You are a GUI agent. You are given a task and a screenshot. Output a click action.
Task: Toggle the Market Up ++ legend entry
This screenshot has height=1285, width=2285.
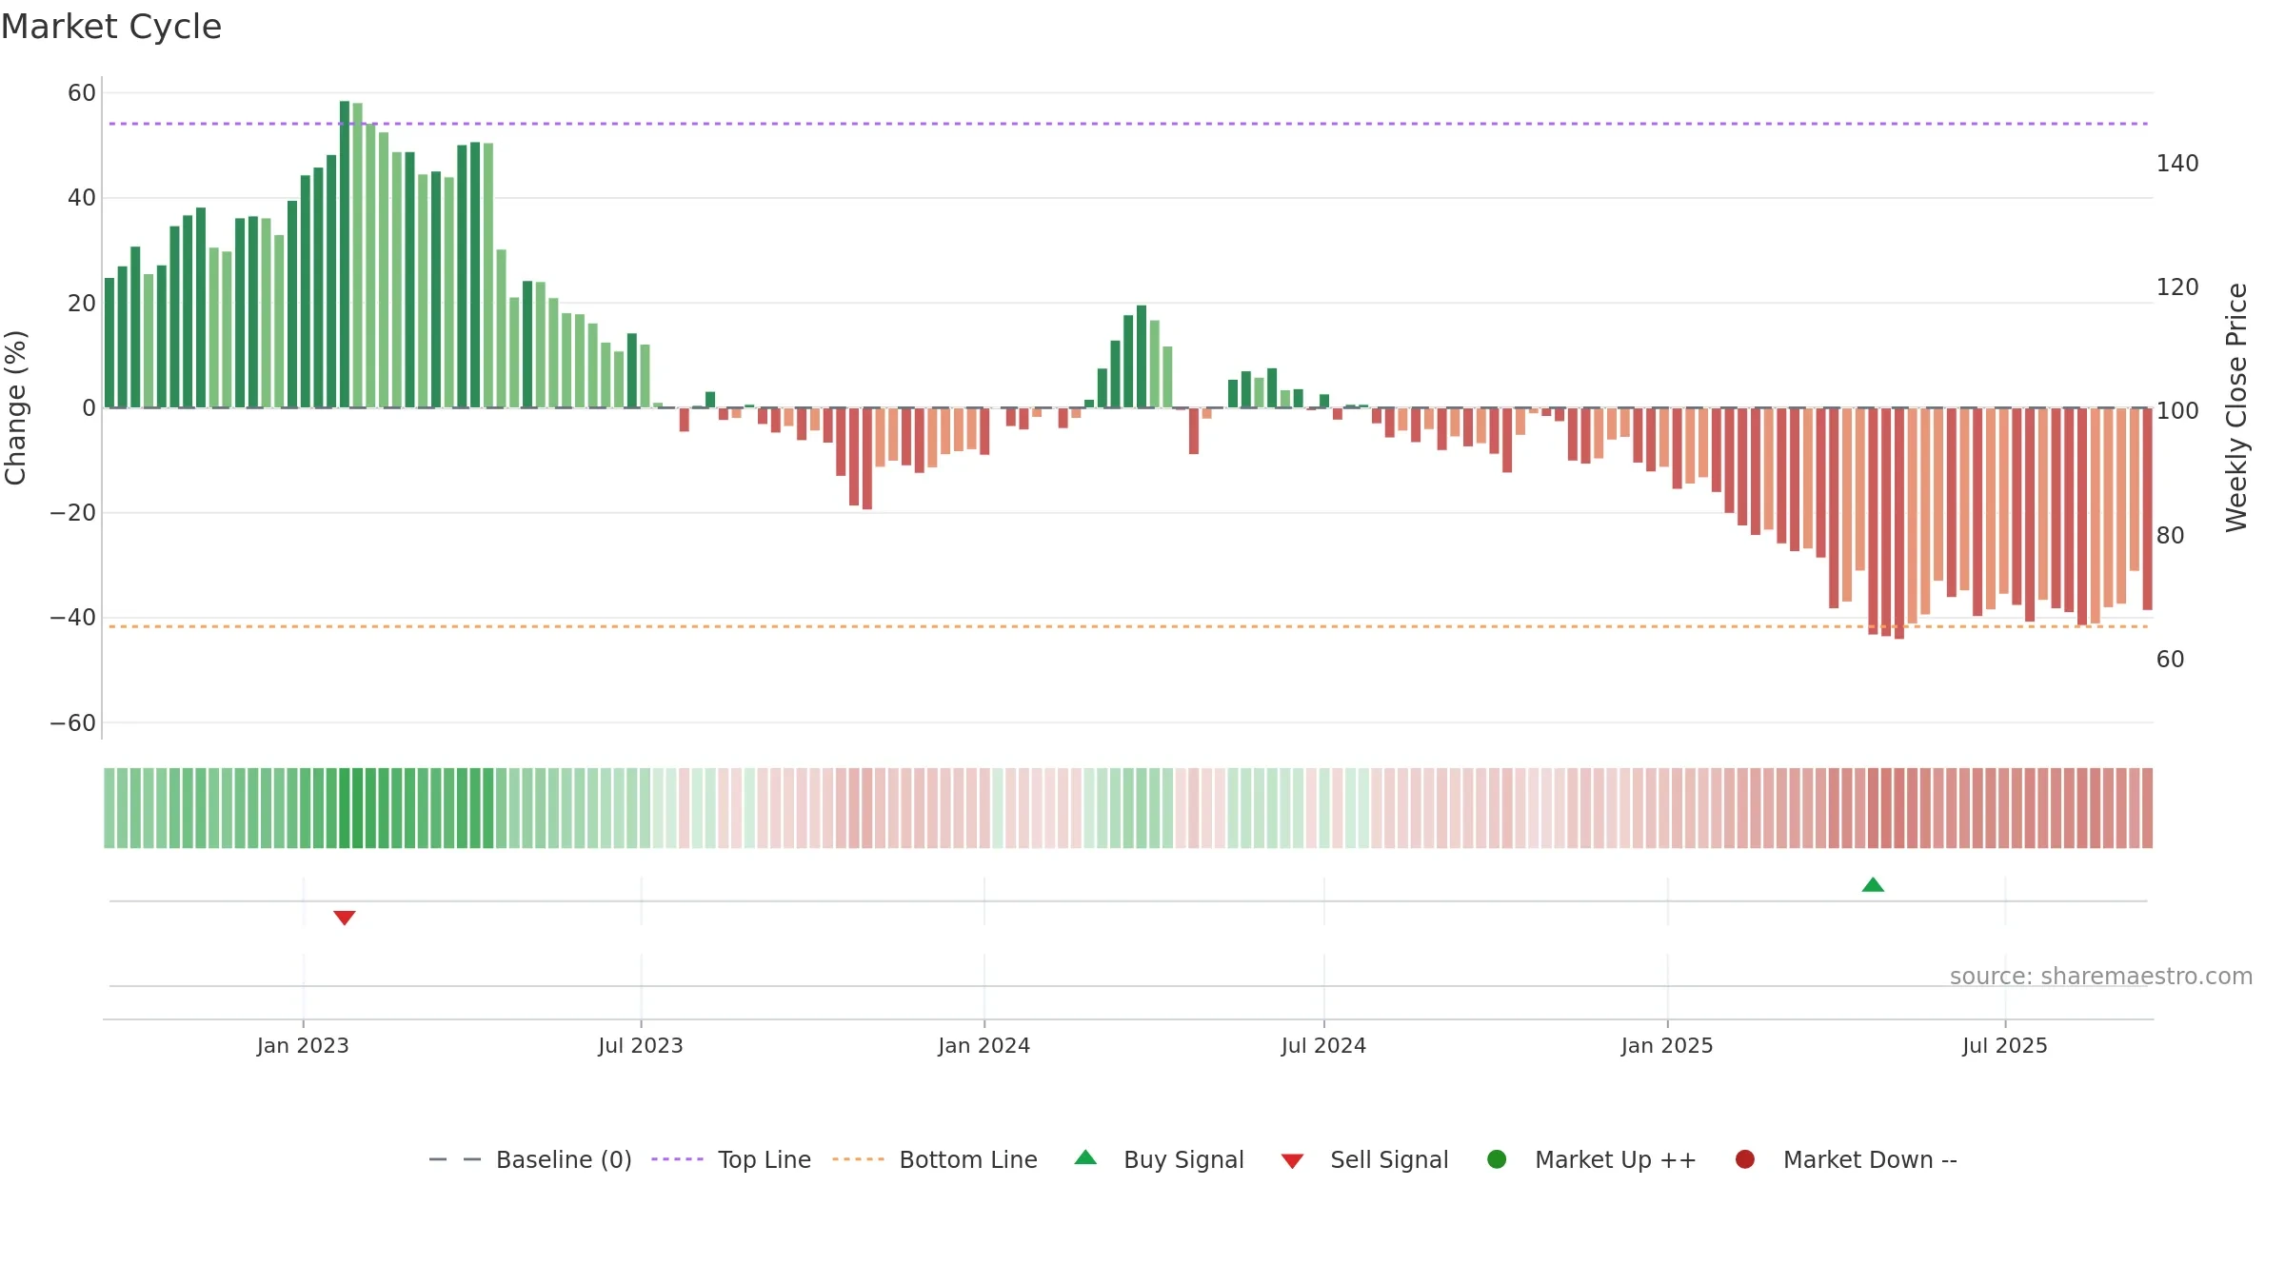(1591, 1159)
